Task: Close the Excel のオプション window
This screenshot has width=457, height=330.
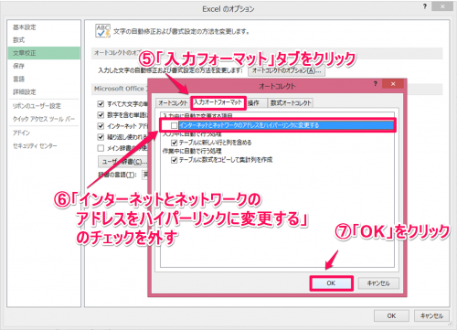Action: [442, 6]
